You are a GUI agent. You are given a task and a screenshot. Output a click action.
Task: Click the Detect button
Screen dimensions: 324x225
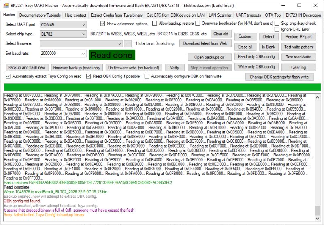269,36
